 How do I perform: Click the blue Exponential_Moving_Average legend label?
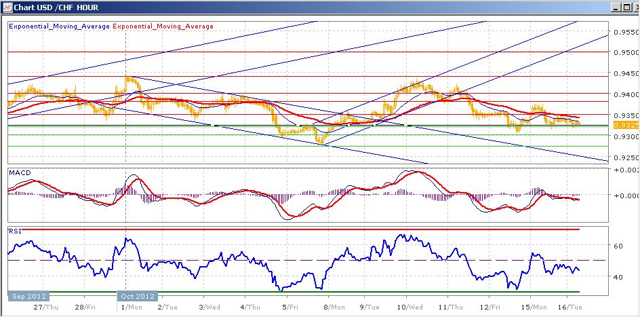coord(59,26)
